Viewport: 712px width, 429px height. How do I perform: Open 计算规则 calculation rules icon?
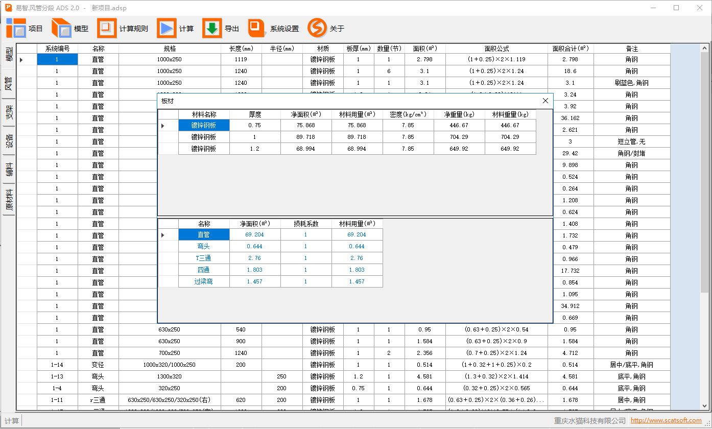tap(107, 29)
